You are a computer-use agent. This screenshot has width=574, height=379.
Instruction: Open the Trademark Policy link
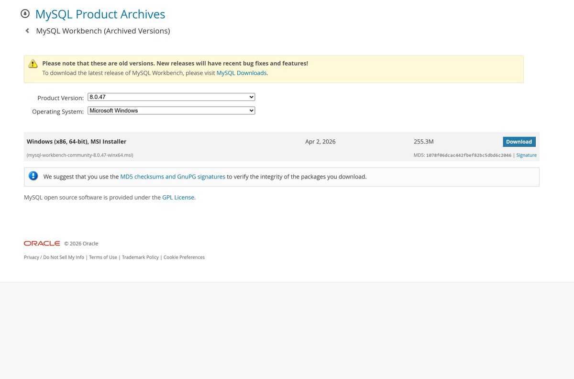pyautogui.click(x=140, y=257)
